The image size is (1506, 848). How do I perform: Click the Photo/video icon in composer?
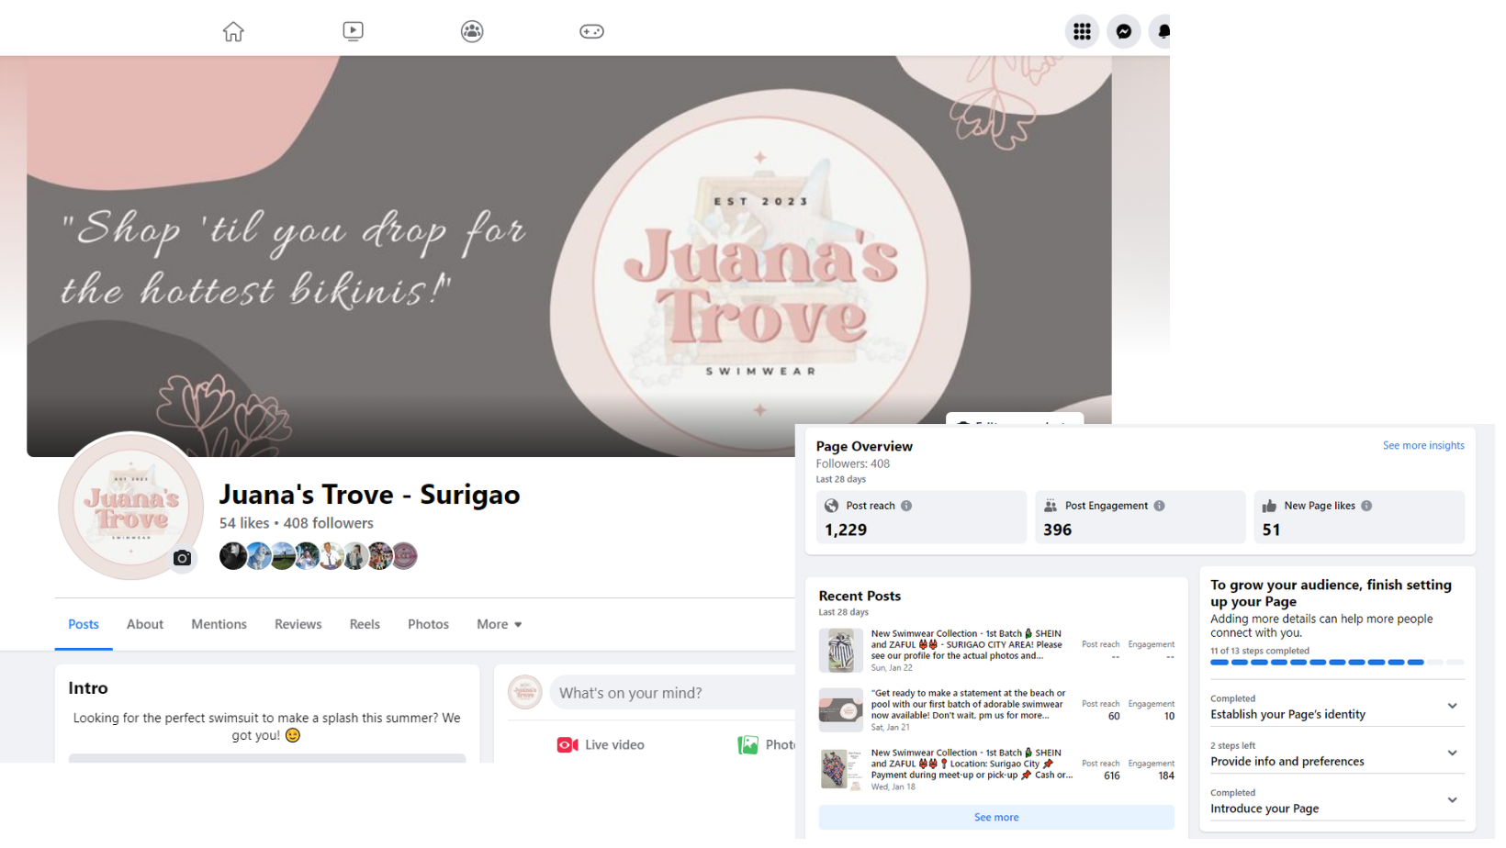[x=748, y=745]
